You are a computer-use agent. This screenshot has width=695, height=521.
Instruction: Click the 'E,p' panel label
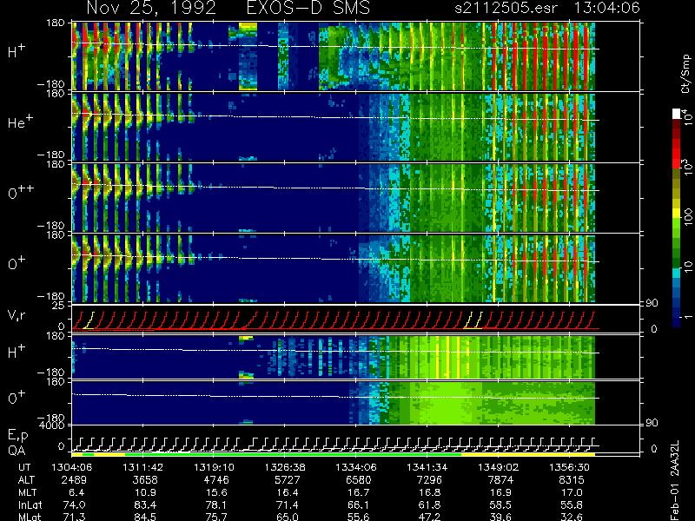(x=17, y=436)
